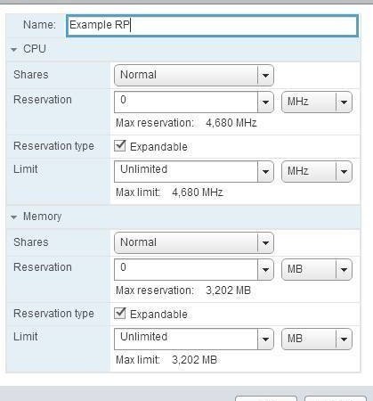Open the CPU Limit MHz unit dropdown
373x401 pixels.
pyautogui.click(x=317, y=171)
